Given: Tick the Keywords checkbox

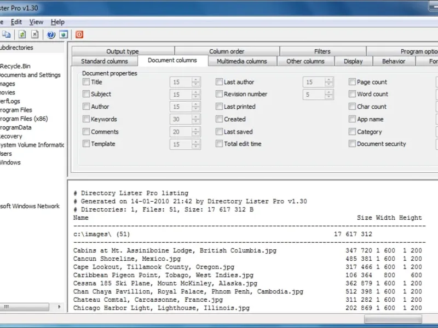Looking at the screenshot, I should (x=86, y=119).
